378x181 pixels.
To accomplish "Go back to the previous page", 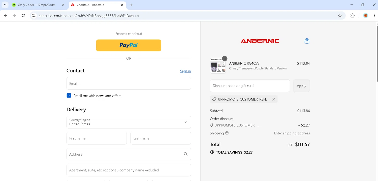I will click(6, 16).
